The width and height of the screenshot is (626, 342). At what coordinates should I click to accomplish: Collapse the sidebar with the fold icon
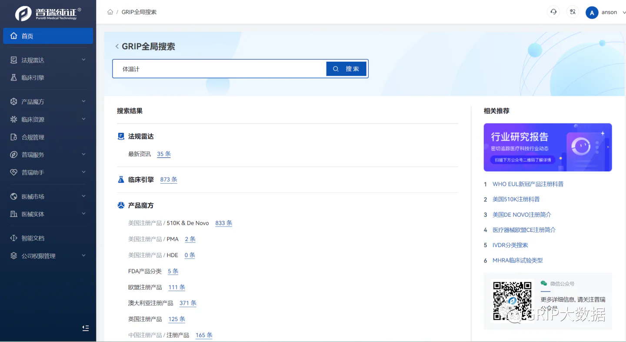(x=86, y=328)
